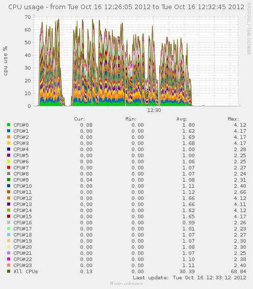Click the Cur: column header
The width and height of the screenshot is (253, 289).
(79, 119)
